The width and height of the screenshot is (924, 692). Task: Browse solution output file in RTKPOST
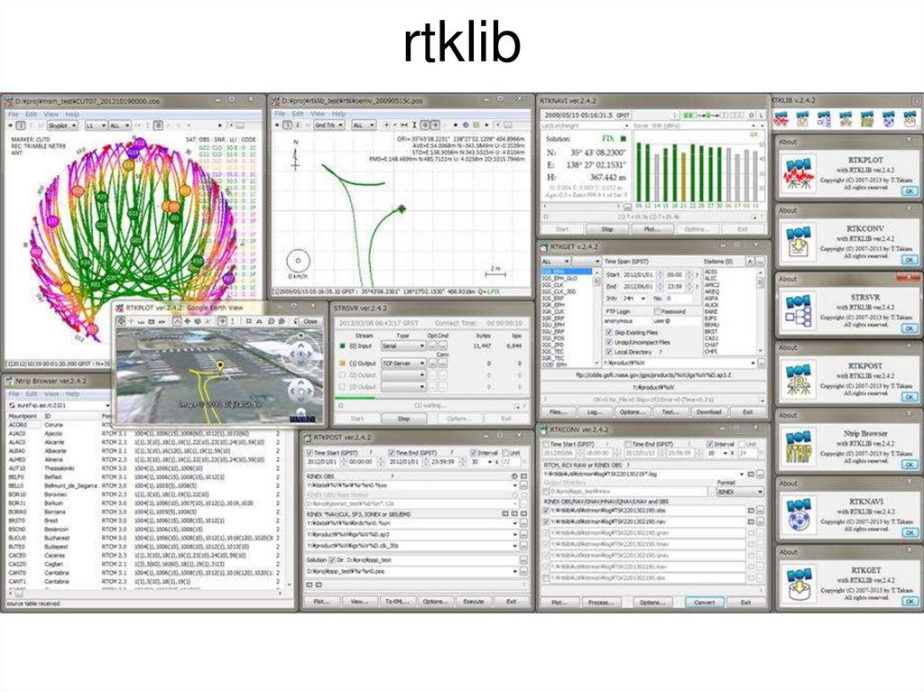[x=523, y=571]
